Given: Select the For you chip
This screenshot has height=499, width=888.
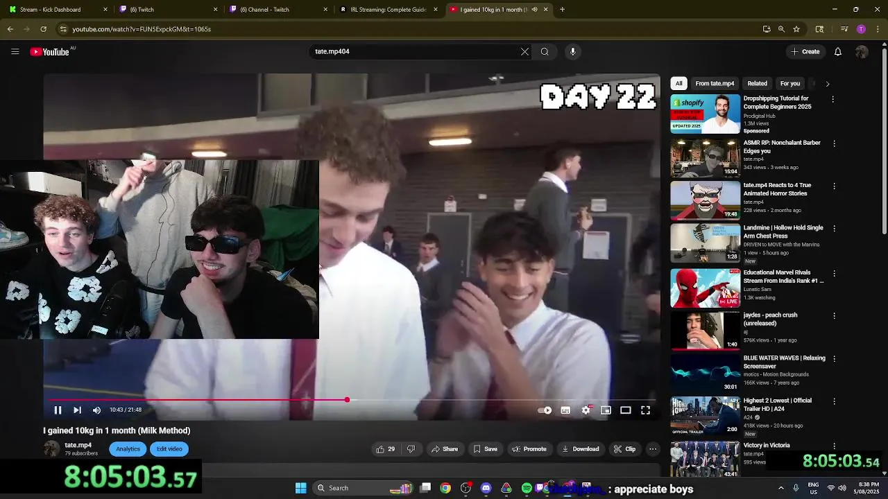Looking at the screenshot, I should click(790, 83).
